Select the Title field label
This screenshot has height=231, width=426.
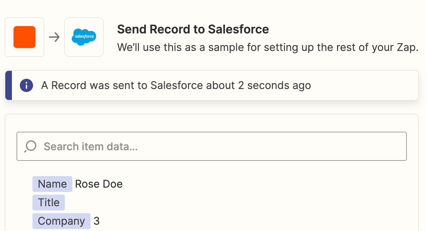tap(49, 203)
